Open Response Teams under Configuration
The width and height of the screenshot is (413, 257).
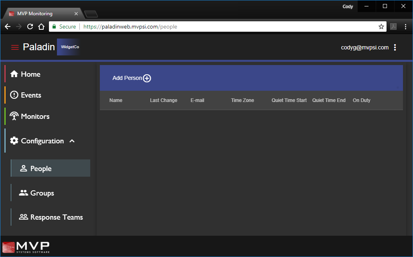coord(56,217)
